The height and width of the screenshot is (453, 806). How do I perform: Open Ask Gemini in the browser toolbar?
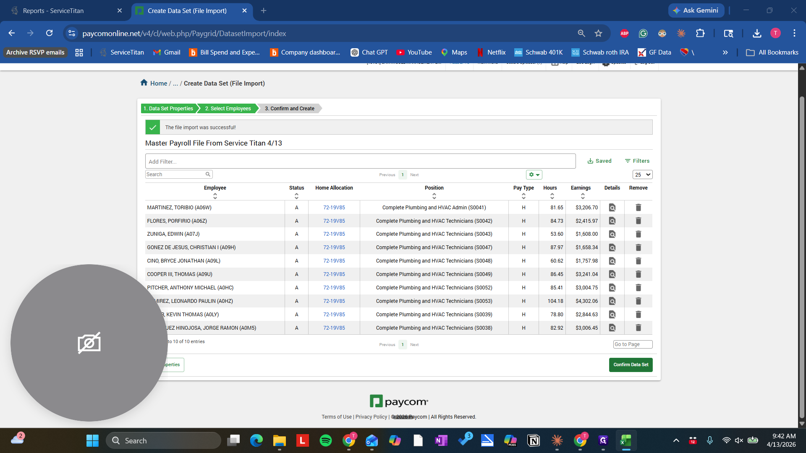point(696,10)
